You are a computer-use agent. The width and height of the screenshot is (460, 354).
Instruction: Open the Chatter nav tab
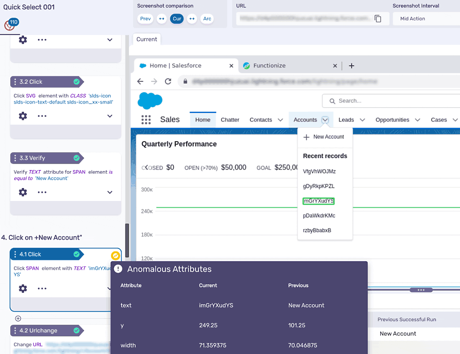[x=230, y=120]
